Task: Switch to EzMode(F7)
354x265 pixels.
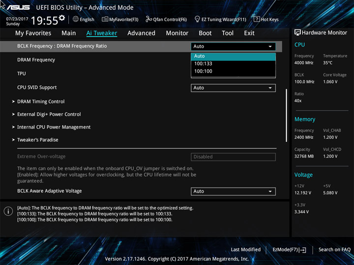Action: pyautogui.click(x=289, y=250)
